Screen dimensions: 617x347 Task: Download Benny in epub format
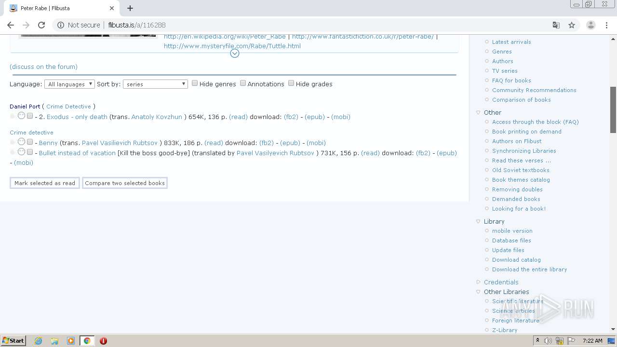point(290,143)
